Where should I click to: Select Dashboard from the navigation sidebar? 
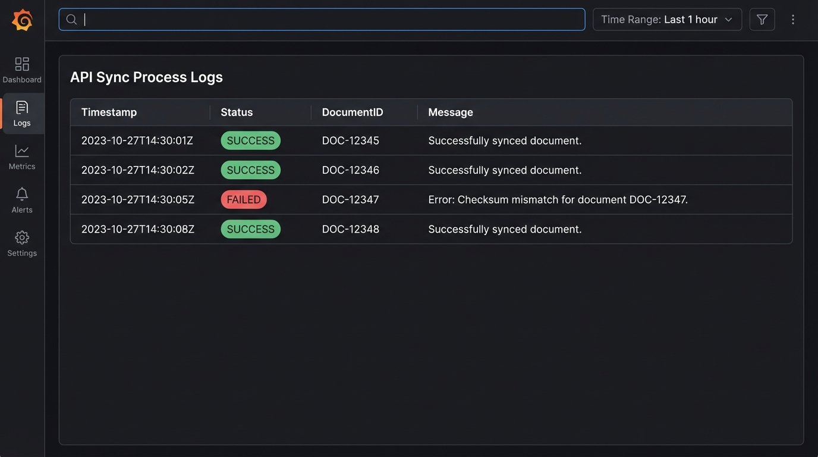(22, 70)
